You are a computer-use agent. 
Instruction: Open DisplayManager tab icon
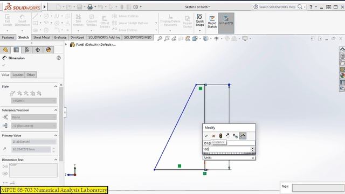[x=49, y=50]
